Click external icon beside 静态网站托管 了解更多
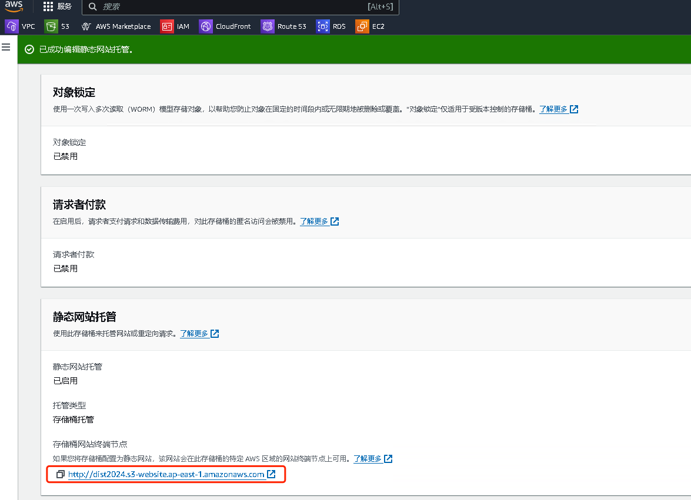 [x=215, y=334]
